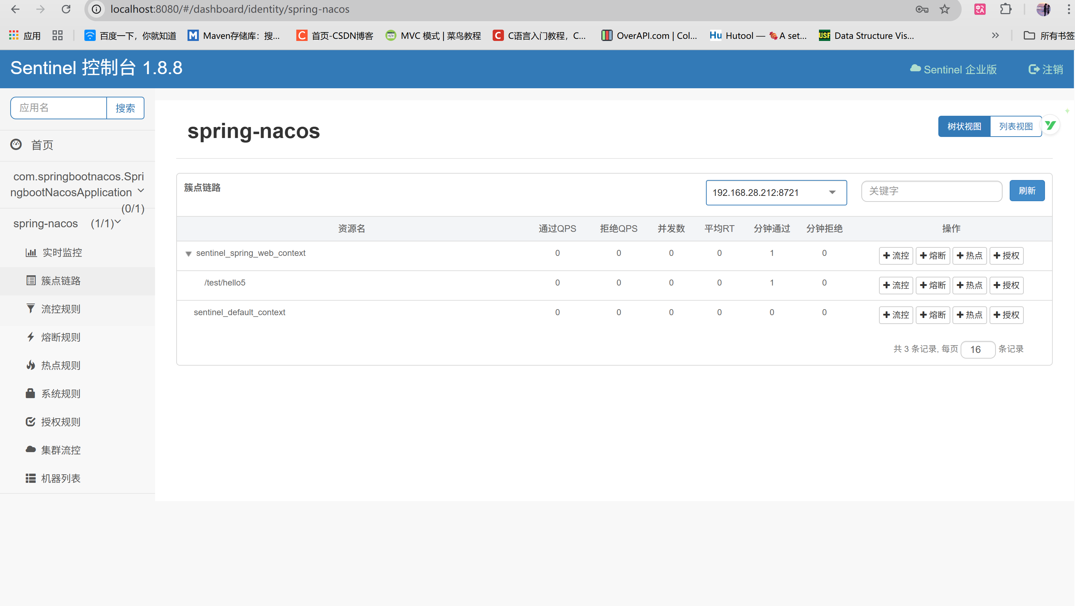Switch to tree view toggle
Viewport: 1075px width, 606px height.
click(x=964, y=126)
